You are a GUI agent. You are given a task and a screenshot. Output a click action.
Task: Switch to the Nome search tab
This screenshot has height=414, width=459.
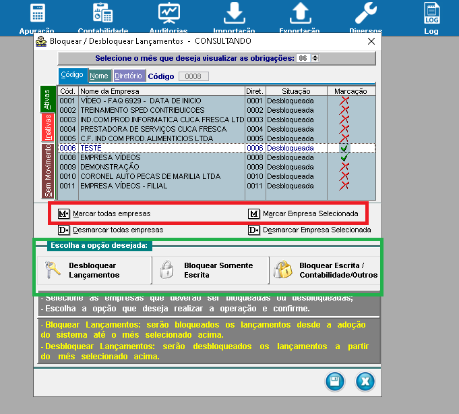[x=100, y=76]
